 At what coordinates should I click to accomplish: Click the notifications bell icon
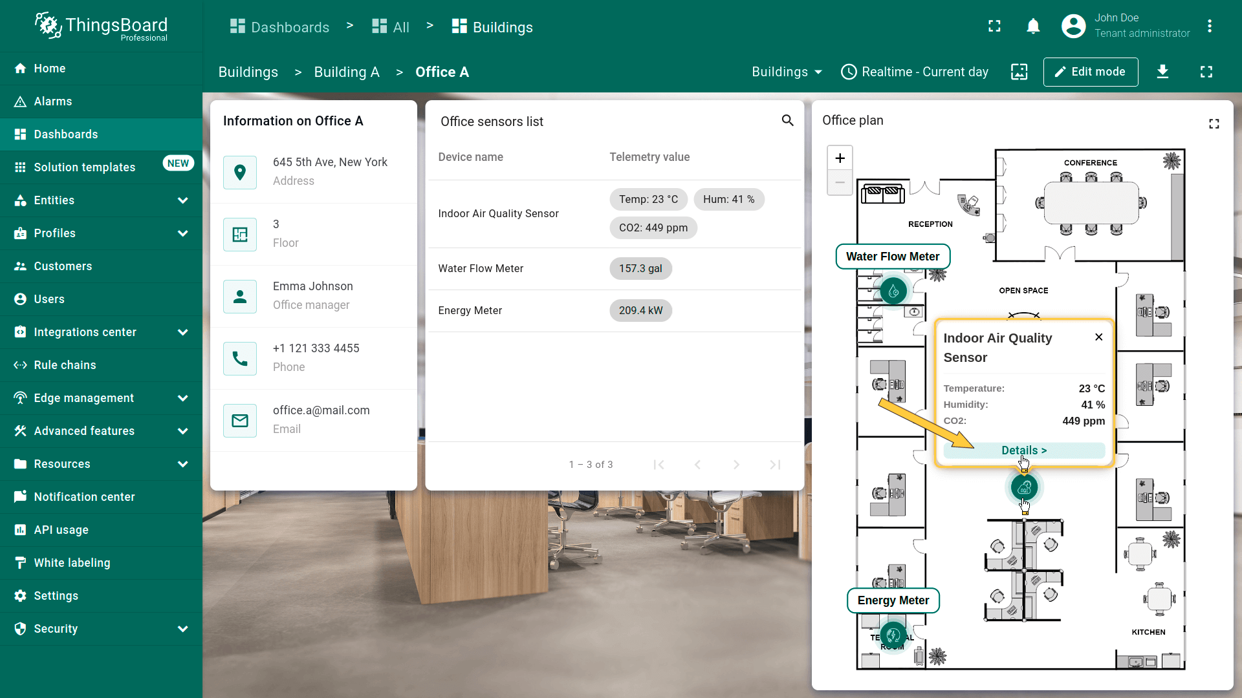1033,26
